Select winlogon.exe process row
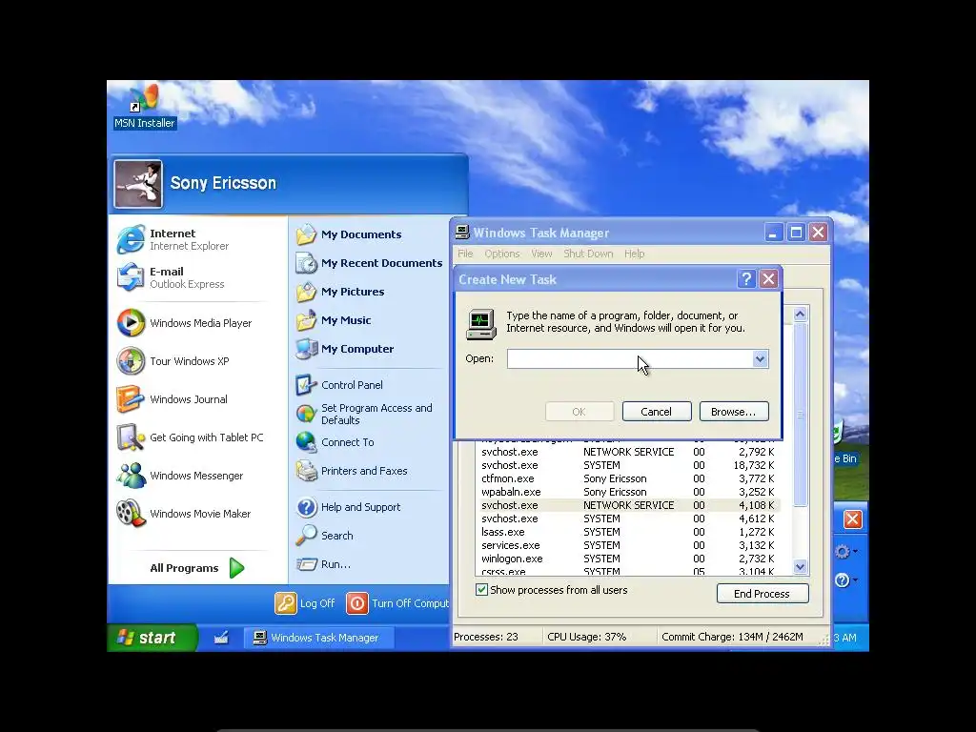The height and width of the screenshot is (732, 976). tap(627, 559)
